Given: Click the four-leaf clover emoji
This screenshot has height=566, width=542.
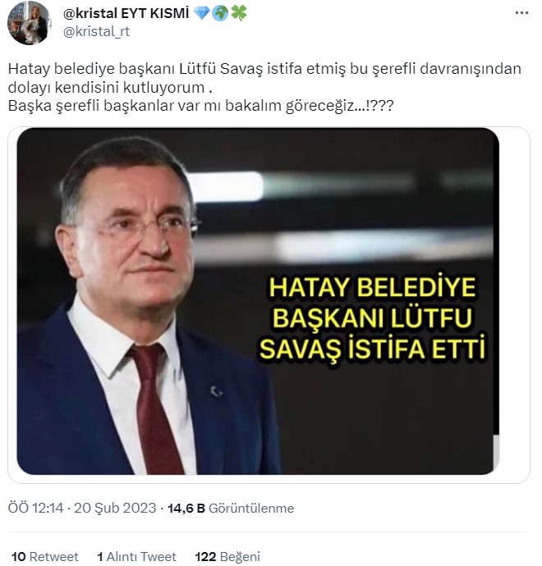Looking at the screenshot, I should pyautogui.click(x=238, y=13).
